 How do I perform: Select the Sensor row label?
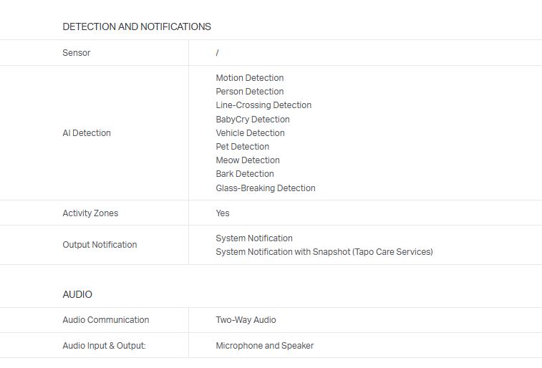[77, 53]
